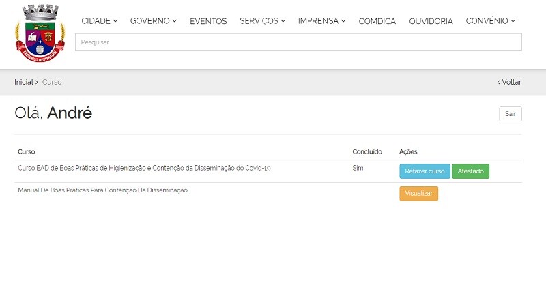Image resolution: width=546 pixels, height=292 pixels.
Task: Select the Manual De Boas Práticas Para Contenção text
Action: click(x=103, y=190)
